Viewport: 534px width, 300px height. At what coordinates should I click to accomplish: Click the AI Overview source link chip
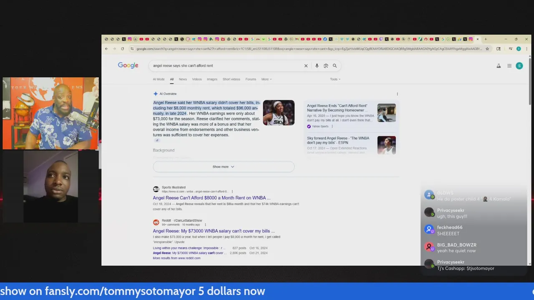tap(157, 140)
